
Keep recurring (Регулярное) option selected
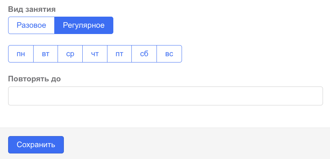pos(84,26)
